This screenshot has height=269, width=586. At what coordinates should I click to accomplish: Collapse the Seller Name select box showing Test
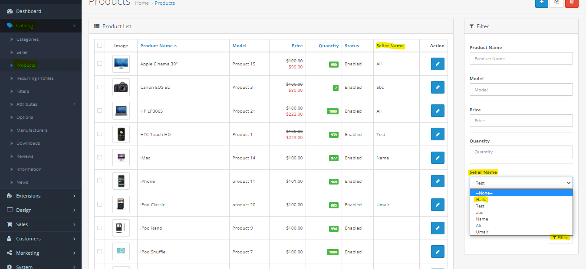tap(521, 183)
